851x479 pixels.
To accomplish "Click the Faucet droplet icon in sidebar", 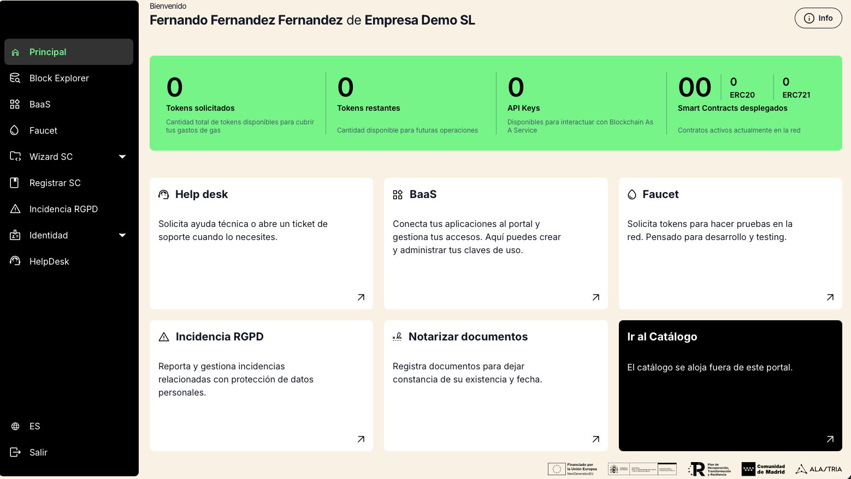I will click(15, 130).
